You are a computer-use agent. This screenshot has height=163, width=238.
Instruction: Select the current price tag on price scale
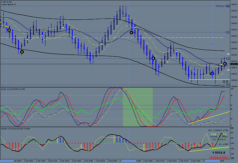(x=234, y=64)
